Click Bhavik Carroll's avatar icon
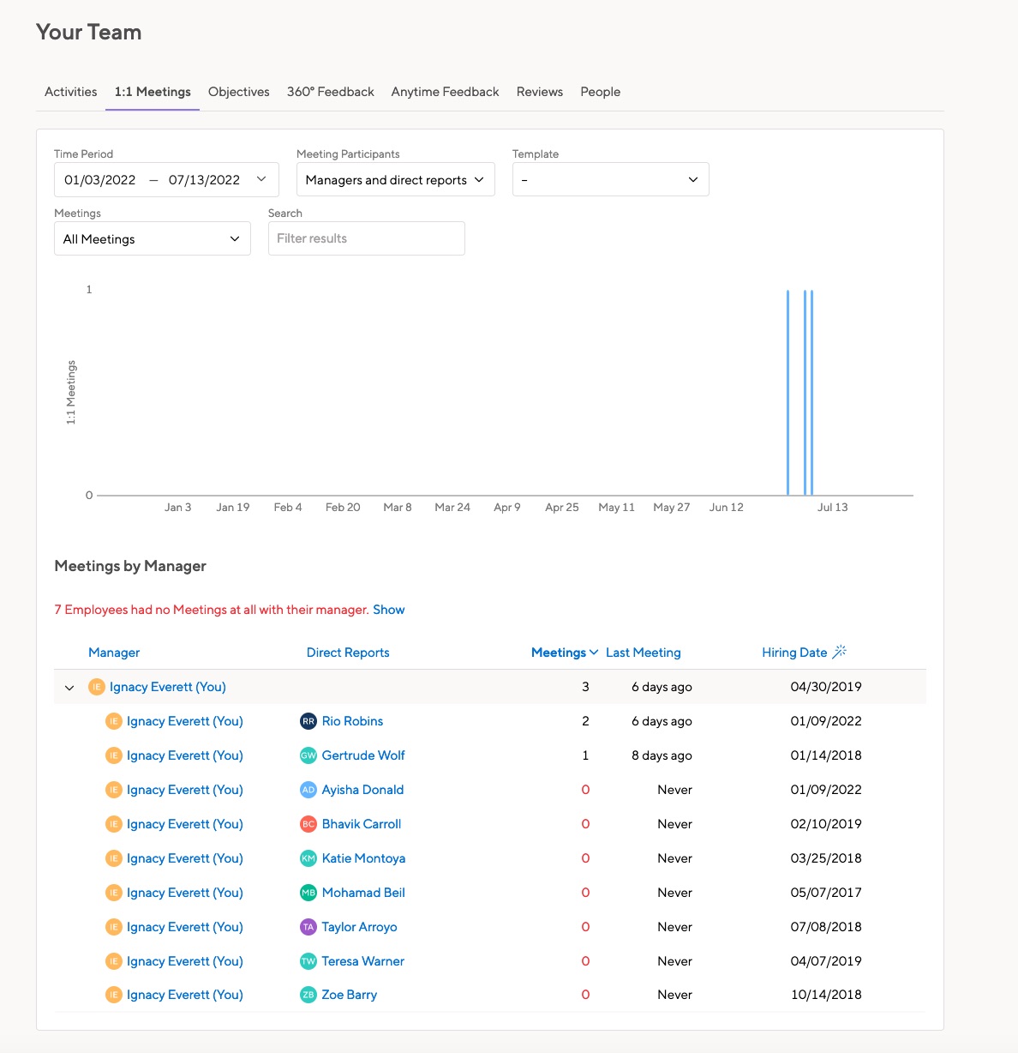 click(308, 824)
